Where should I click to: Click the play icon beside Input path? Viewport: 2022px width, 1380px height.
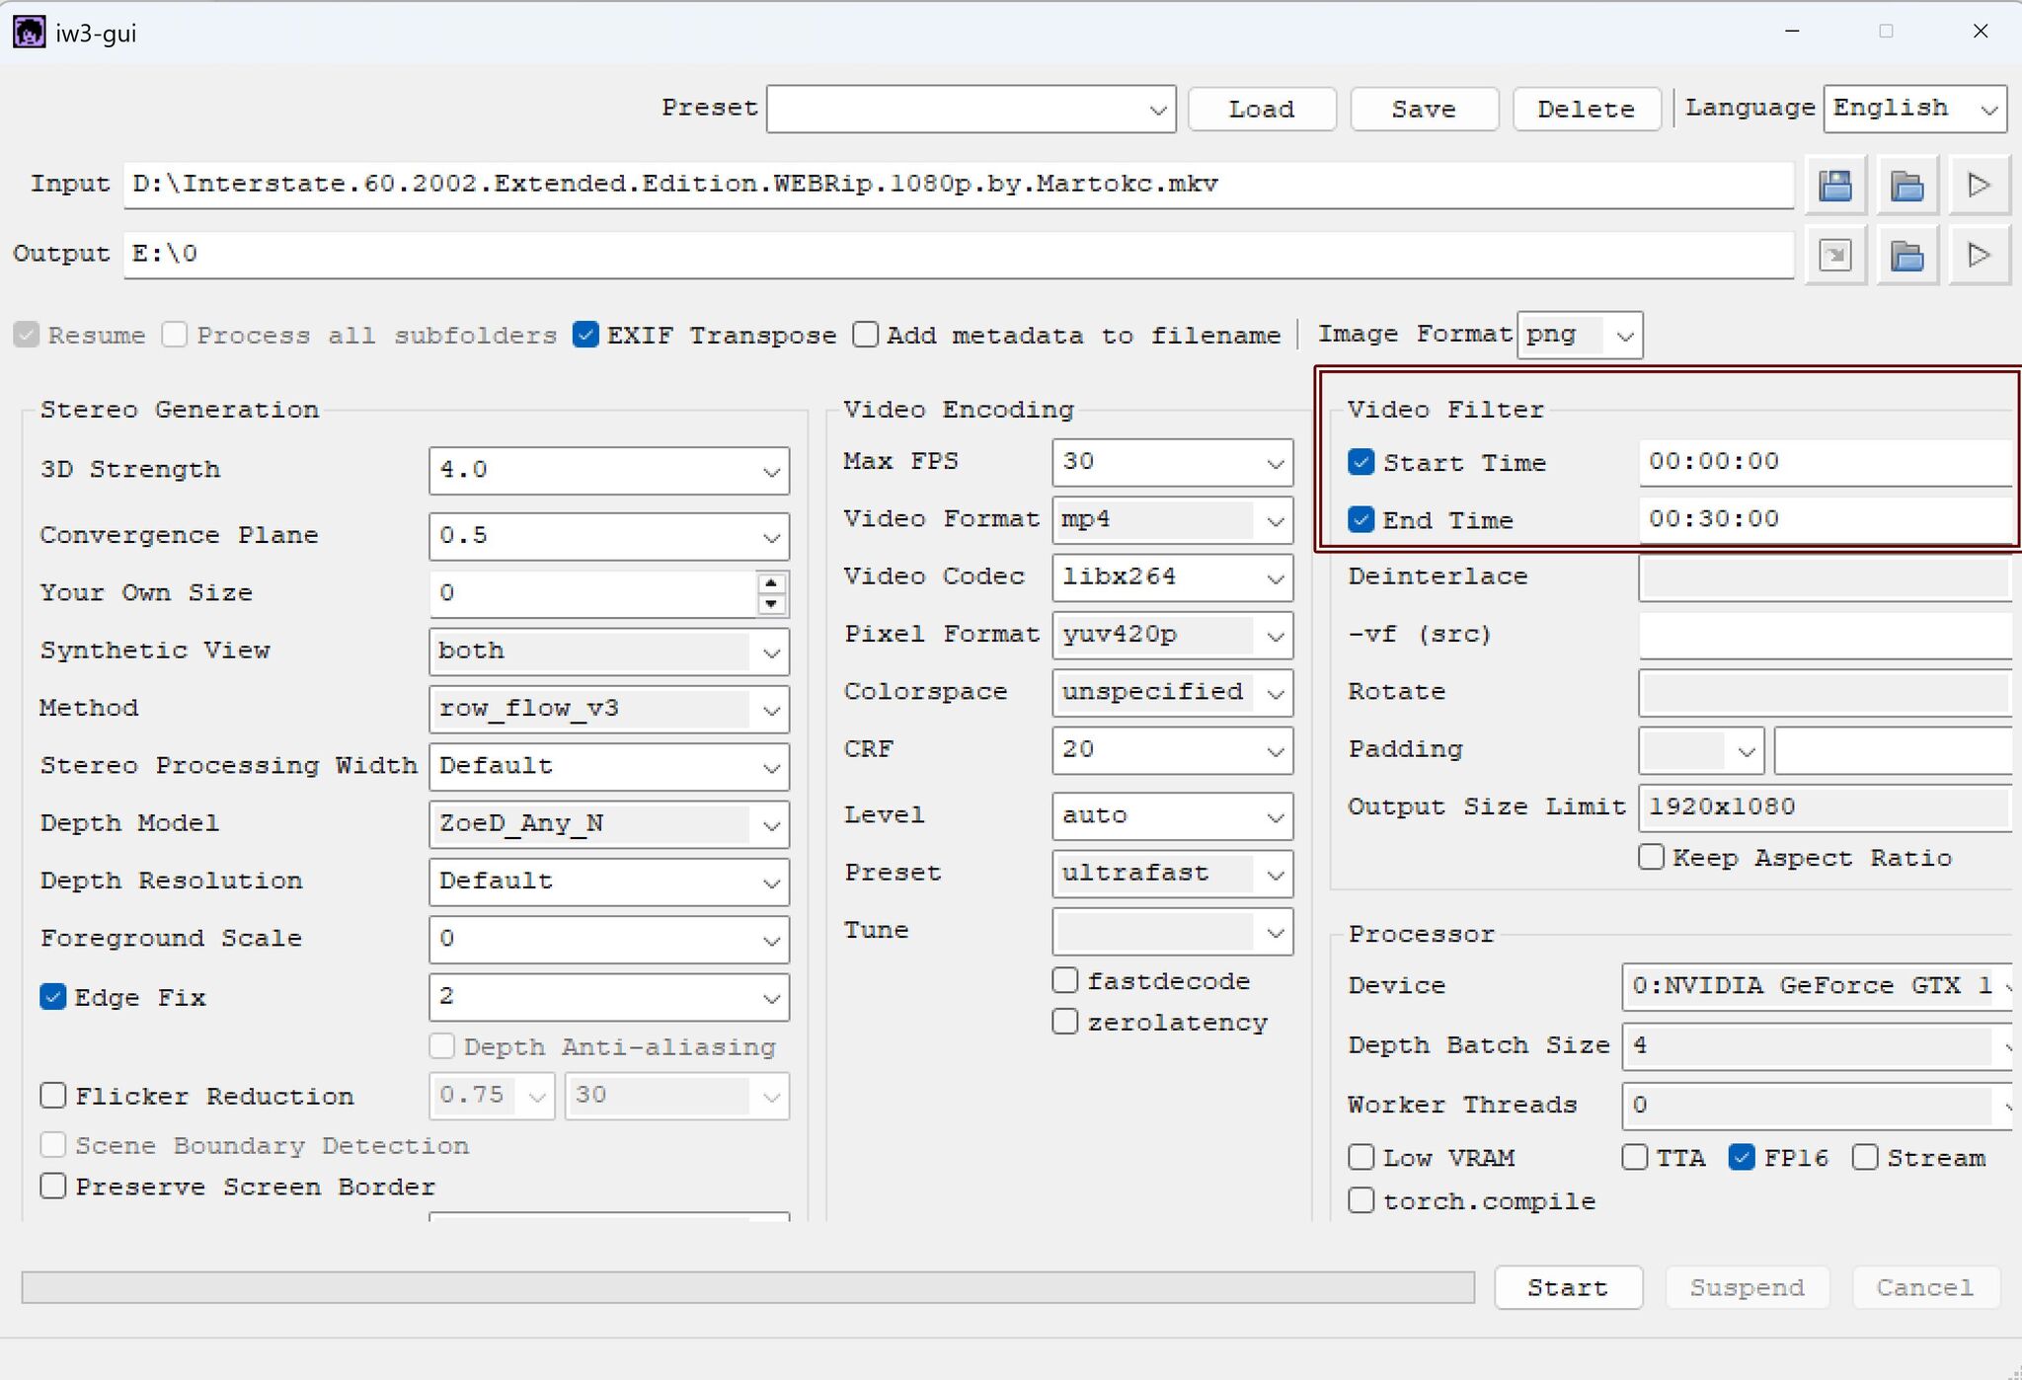(1979, 185)
